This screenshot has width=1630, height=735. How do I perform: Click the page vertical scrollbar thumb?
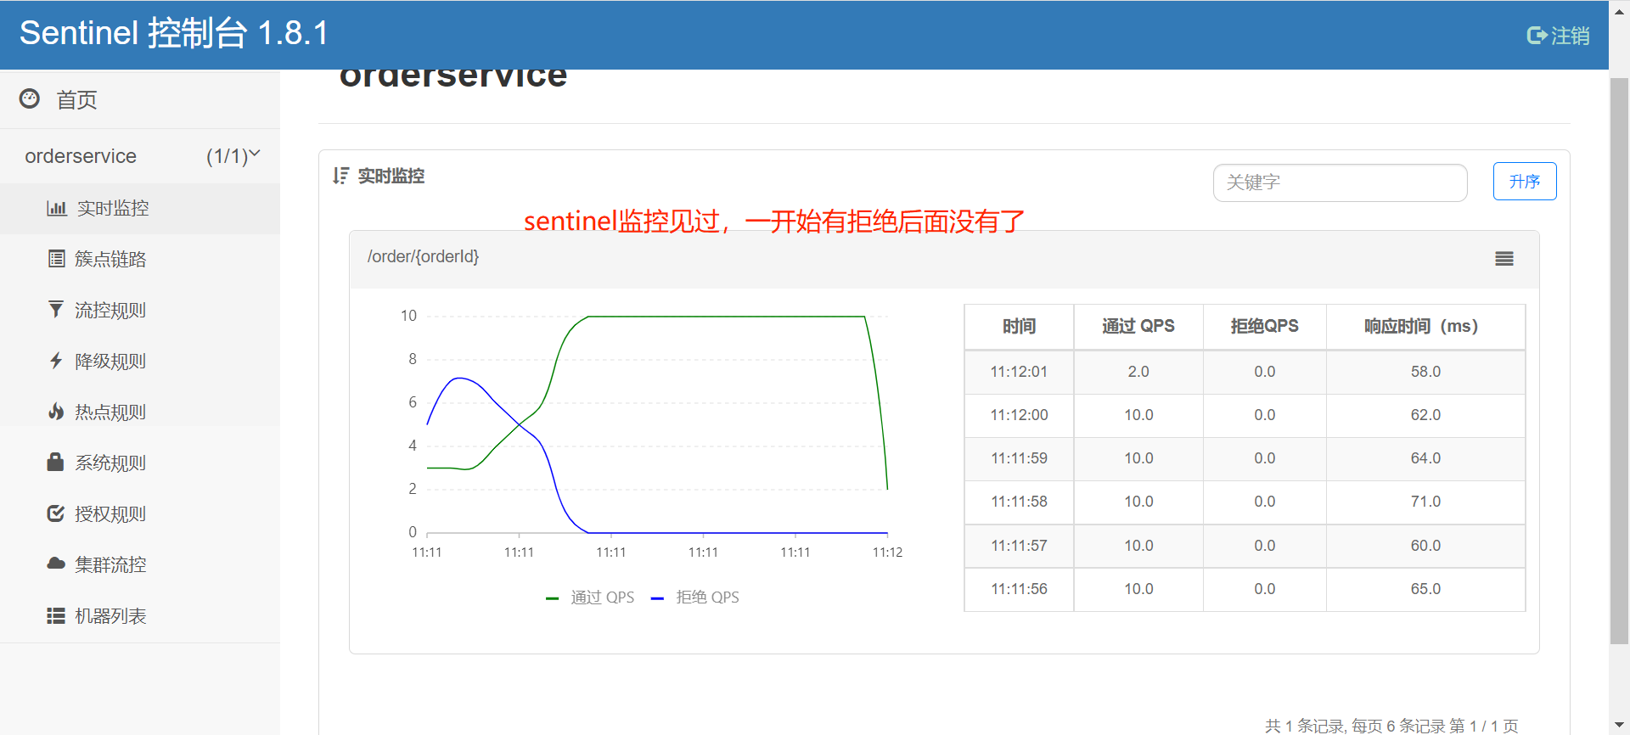(x=1619, y=361)
